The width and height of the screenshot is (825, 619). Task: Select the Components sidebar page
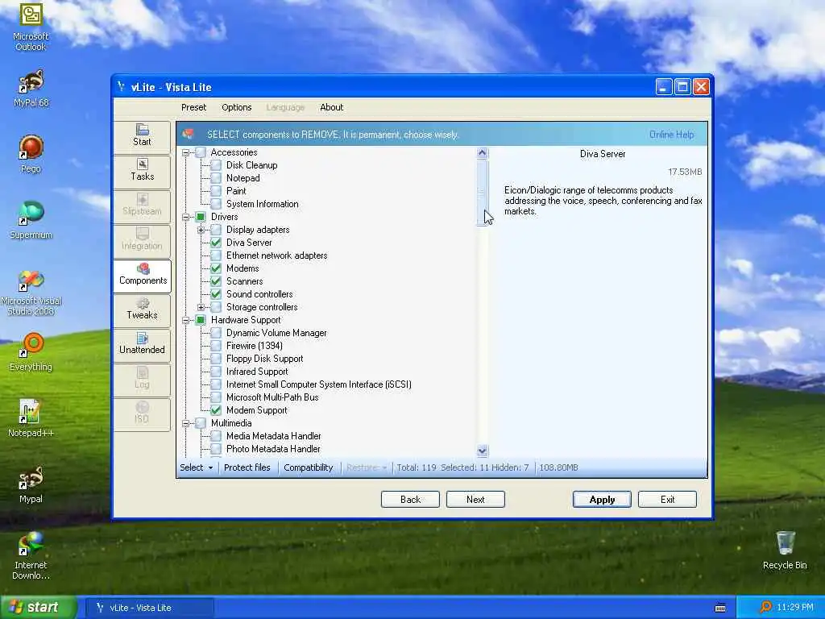tap(142, 275)
